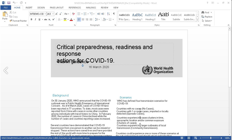This screenshot has width=232, height=140.
Task: Switch to Read Mode view in status bar
Action: click(x=182, y=138)
